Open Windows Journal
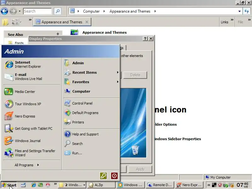Viewport: 252px width, 189px height. (32, 141)
